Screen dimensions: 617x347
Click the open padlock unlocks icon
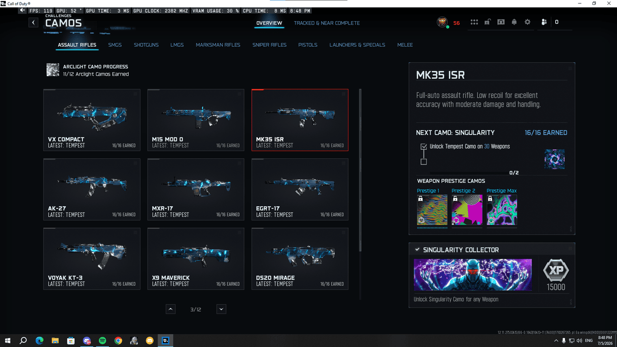coord(488,22)
